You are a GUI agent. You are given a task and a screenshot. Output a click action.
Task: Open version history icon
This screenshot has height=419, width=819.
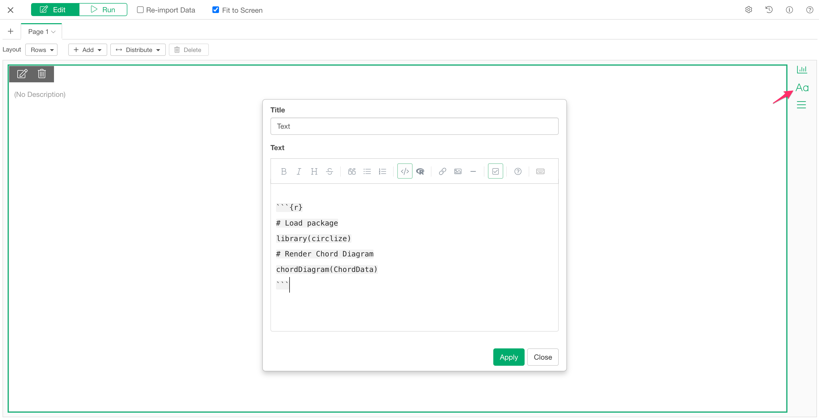(769, 10)
